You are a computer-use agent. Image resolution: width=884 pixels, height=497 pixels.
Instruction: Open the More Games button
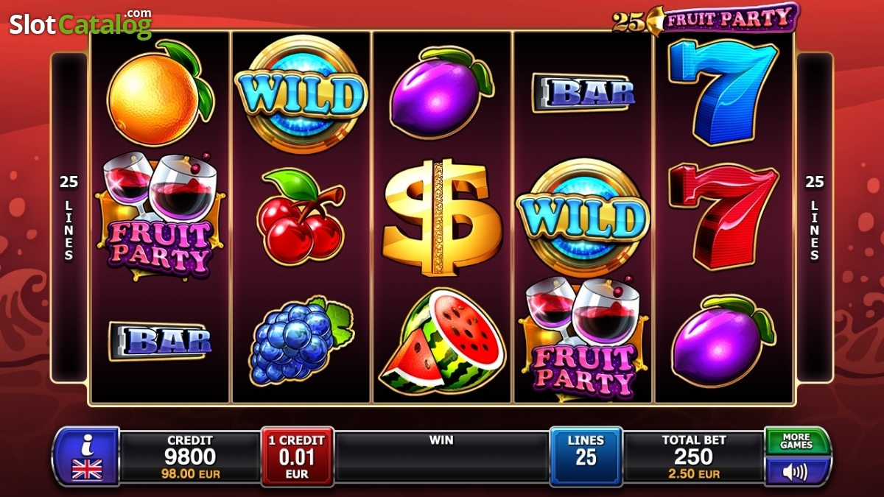797,441
